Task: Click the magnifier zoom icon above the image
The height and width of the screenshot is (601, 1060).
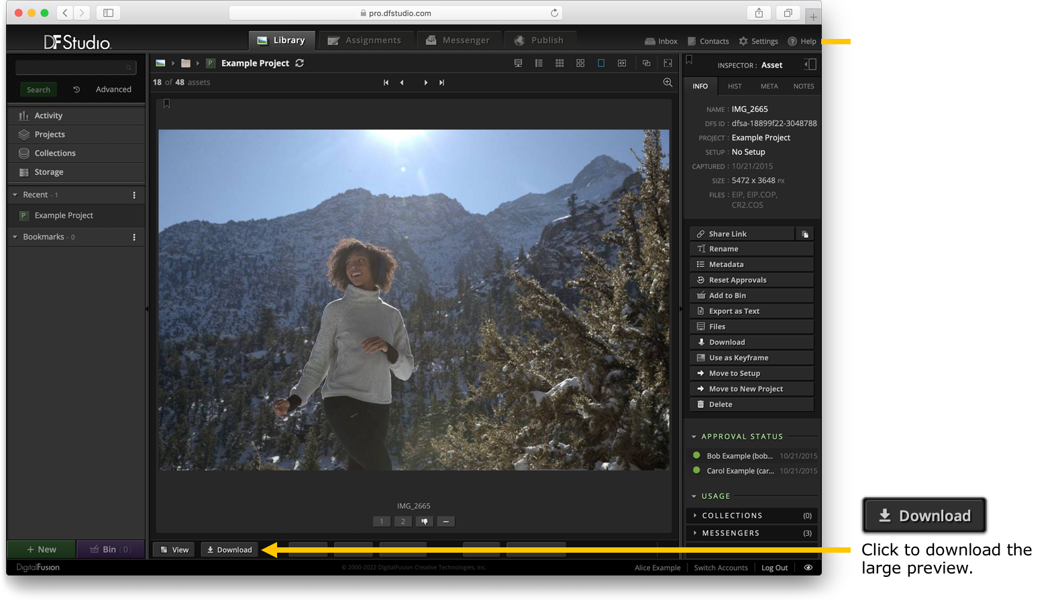Action: pyautogui.click(x=668, y=83)
